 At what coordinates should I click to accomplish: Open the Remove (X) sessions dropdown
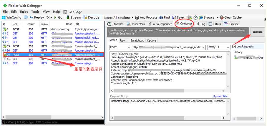click(49, 17)
